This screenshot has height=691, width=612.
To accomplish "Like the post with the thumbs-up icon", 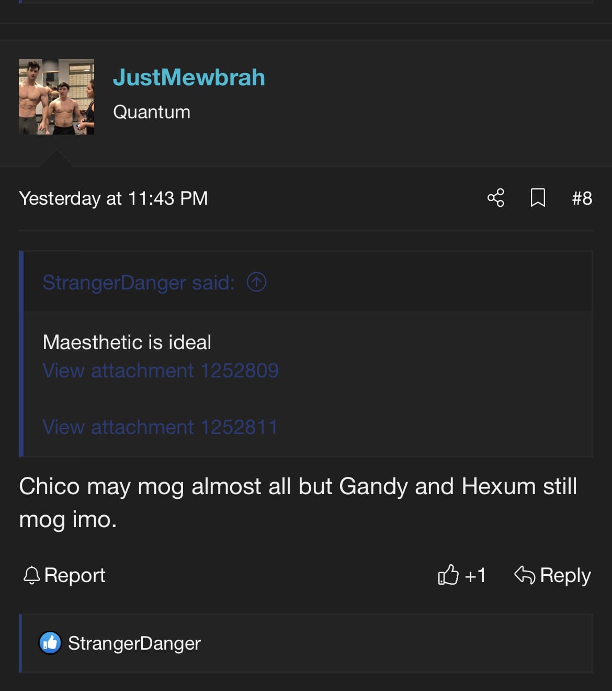I will coord(448,575).
